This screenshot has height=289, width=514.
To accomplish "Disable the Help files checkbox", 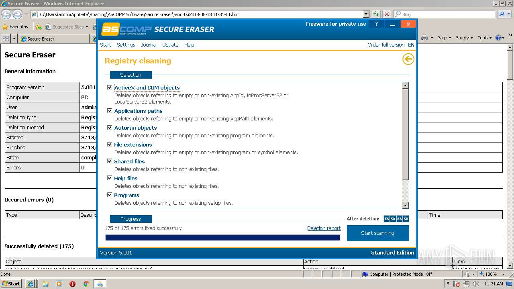I will pos(110,178).
